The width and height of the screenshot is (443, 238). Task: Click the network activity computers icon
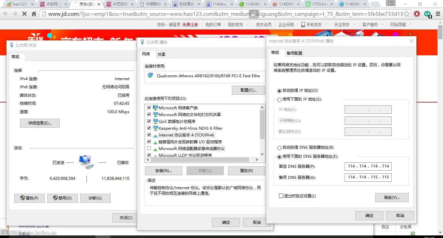tap(86, 162)
